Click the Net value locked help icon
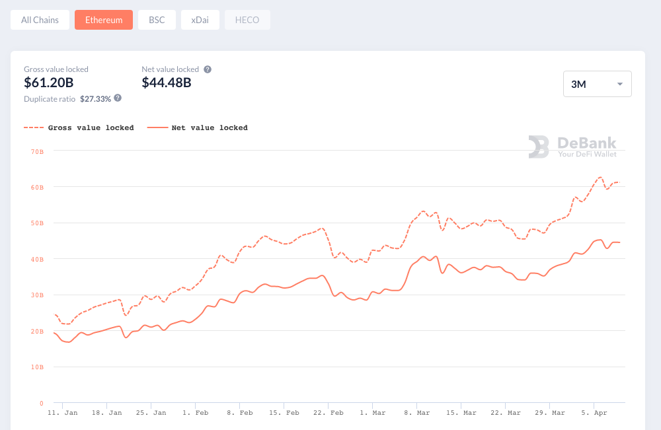The width and height of the screenshot is (661, 430). click(x=208, y=69)
